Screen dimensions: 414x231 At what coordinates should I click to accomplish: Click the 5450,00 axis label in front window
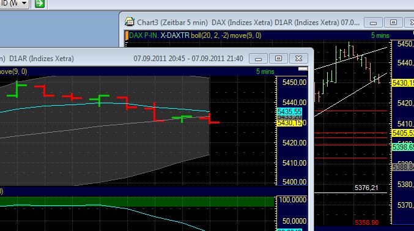(294, 82)
